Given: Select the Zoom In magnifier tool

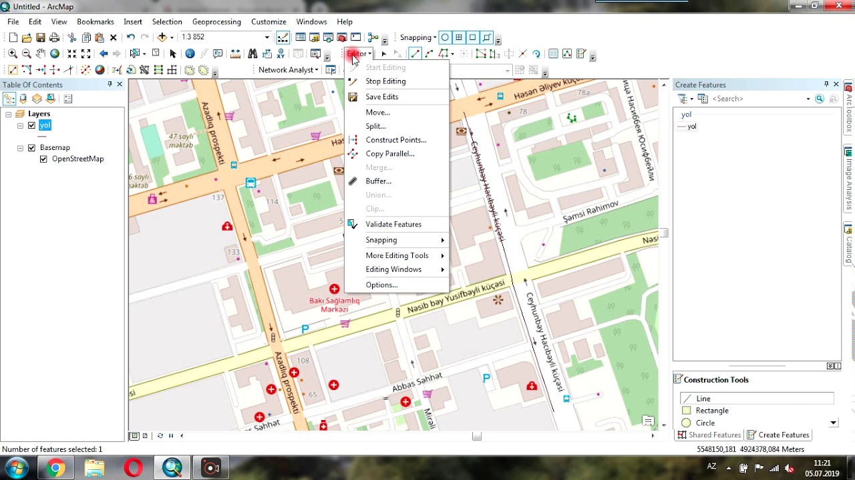Looking at the screenshot, I should coord(13,53).
